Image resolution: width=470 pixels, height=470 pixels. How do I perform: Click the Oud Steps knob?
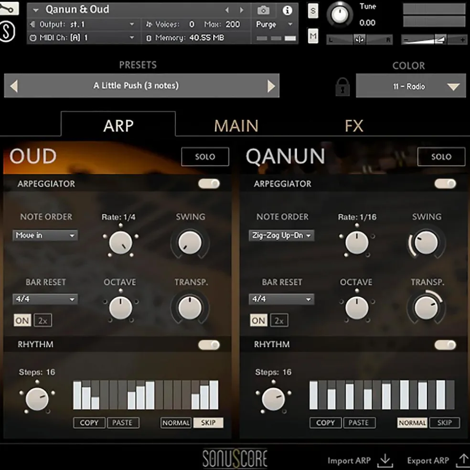37,399
